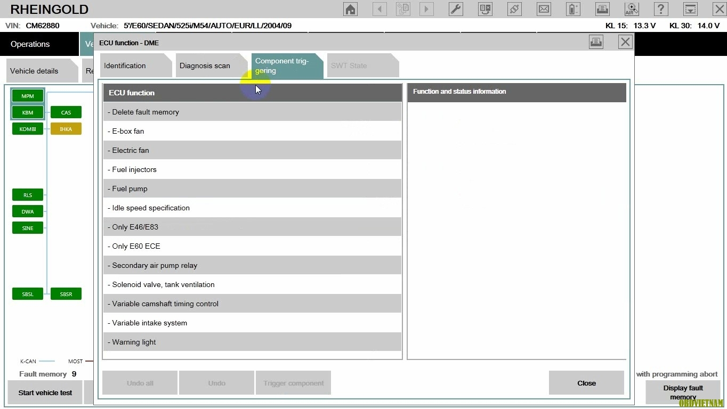Pick 'Variable intake system' function
The width and height of the screenshot is (727, 409).
pos(252,323)
